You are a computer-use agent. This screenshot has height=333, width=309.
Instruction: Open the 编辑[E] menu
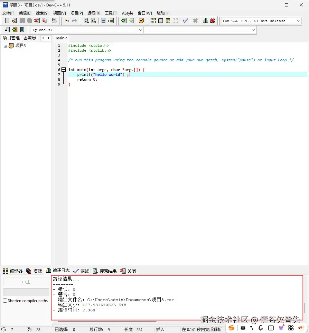[25, 13]
